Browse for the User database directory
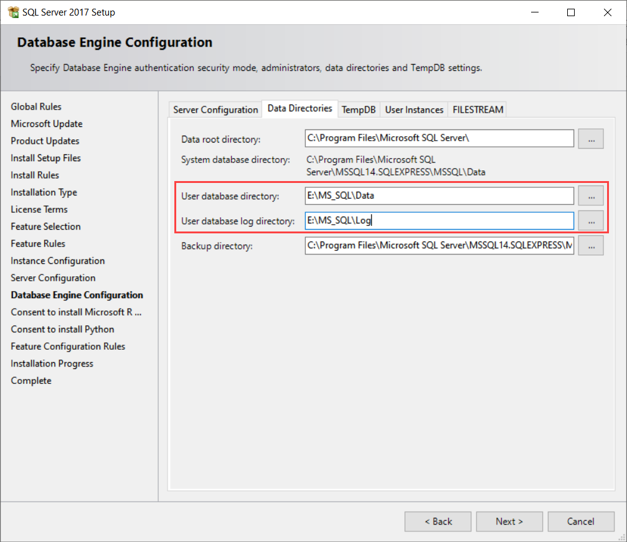Image resolution: width=627 pixels, height=542 pixels. pos(591,196)
